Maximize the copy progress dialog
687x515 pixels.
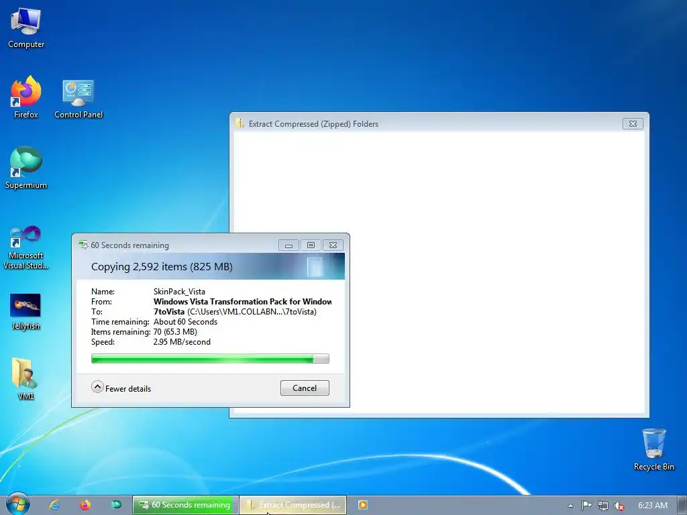click(311, 245)
